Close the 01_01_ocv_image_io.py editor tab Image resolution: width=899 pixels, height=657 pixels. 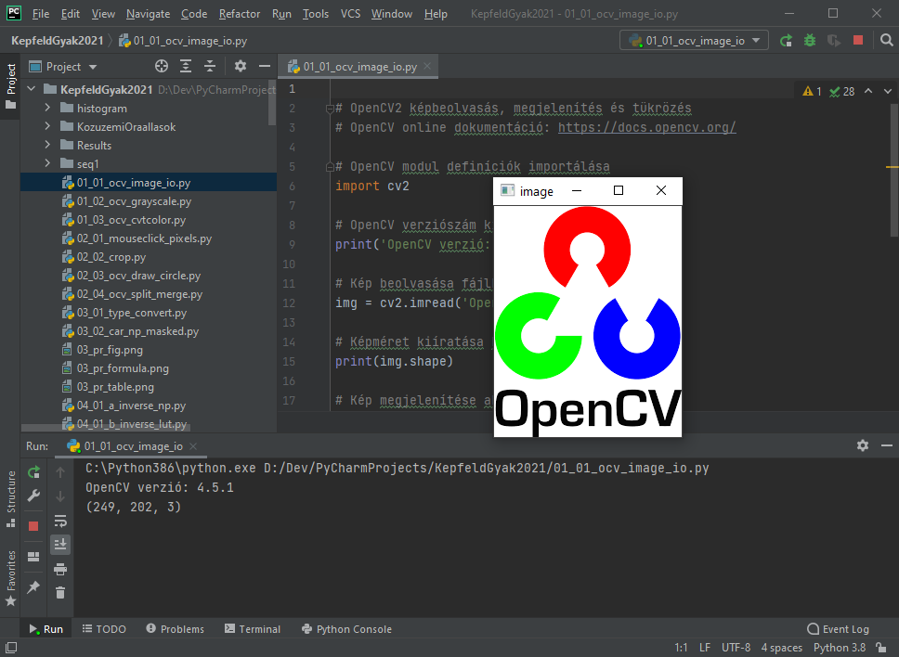[427, 66]
